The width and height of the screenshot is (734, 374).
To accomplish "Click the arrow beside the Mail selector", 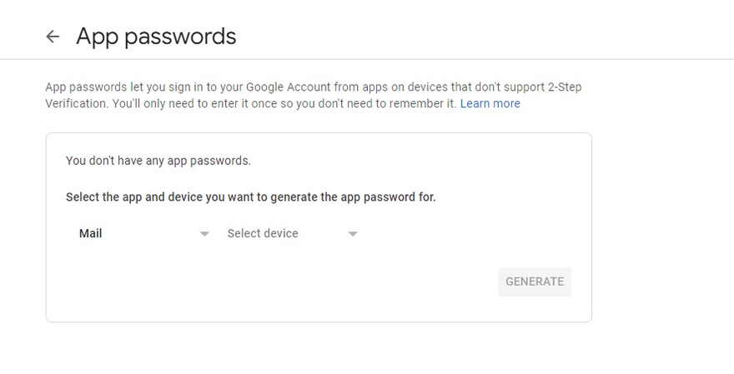I will point(204,234).
